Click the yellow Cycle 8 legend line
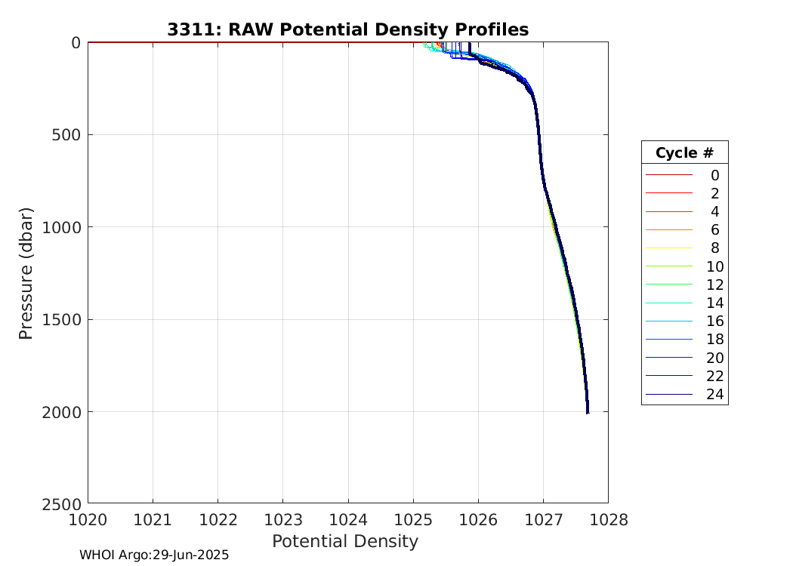Image resolution: width=793 pixels, height=566 pixels. [668, 248]
